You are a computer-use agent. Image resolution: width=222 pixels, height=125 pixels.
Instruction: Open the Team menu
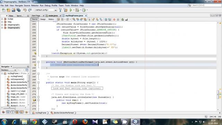(x=61, y=6)
